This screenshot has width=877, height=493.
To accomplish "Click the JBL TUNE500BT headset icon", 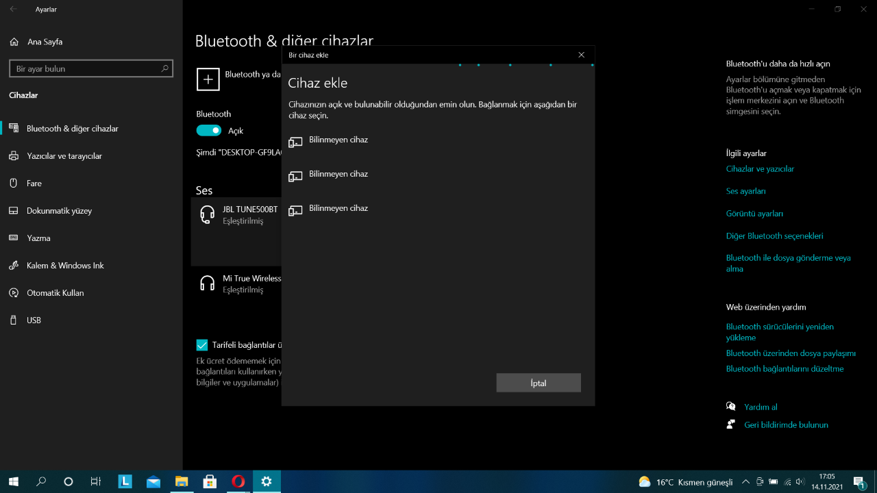I will pyautogui.click(x=207, y=214).
